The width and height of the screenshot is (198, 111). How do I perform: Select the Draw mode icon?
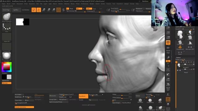pos(39,10)
